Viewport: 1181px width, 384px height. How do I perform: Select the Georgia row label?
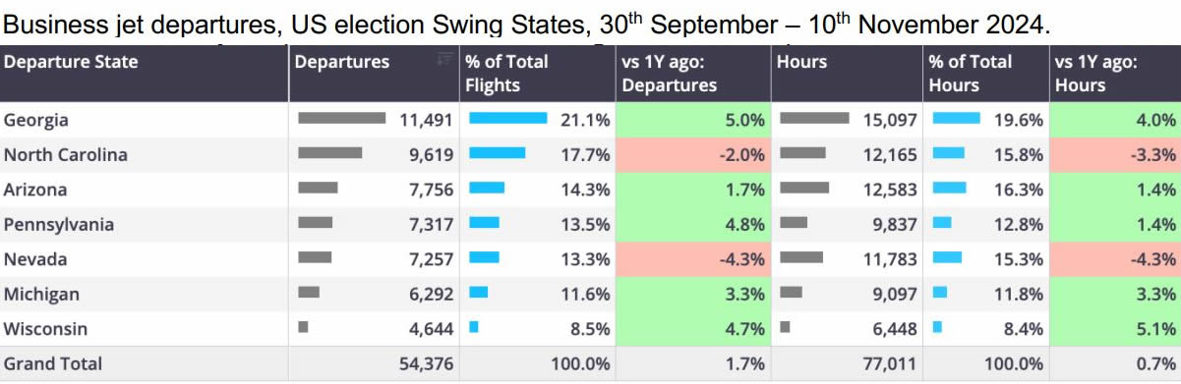pyautogui.click(x=35, y=120)
